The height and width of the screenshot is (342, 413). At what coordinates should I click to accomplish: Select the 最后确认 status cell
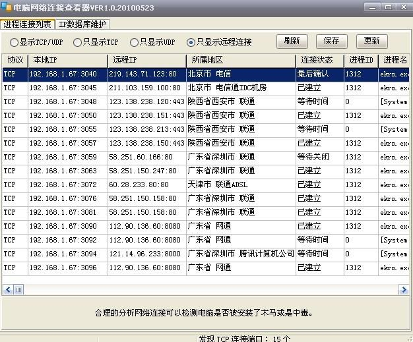[320, 74]
